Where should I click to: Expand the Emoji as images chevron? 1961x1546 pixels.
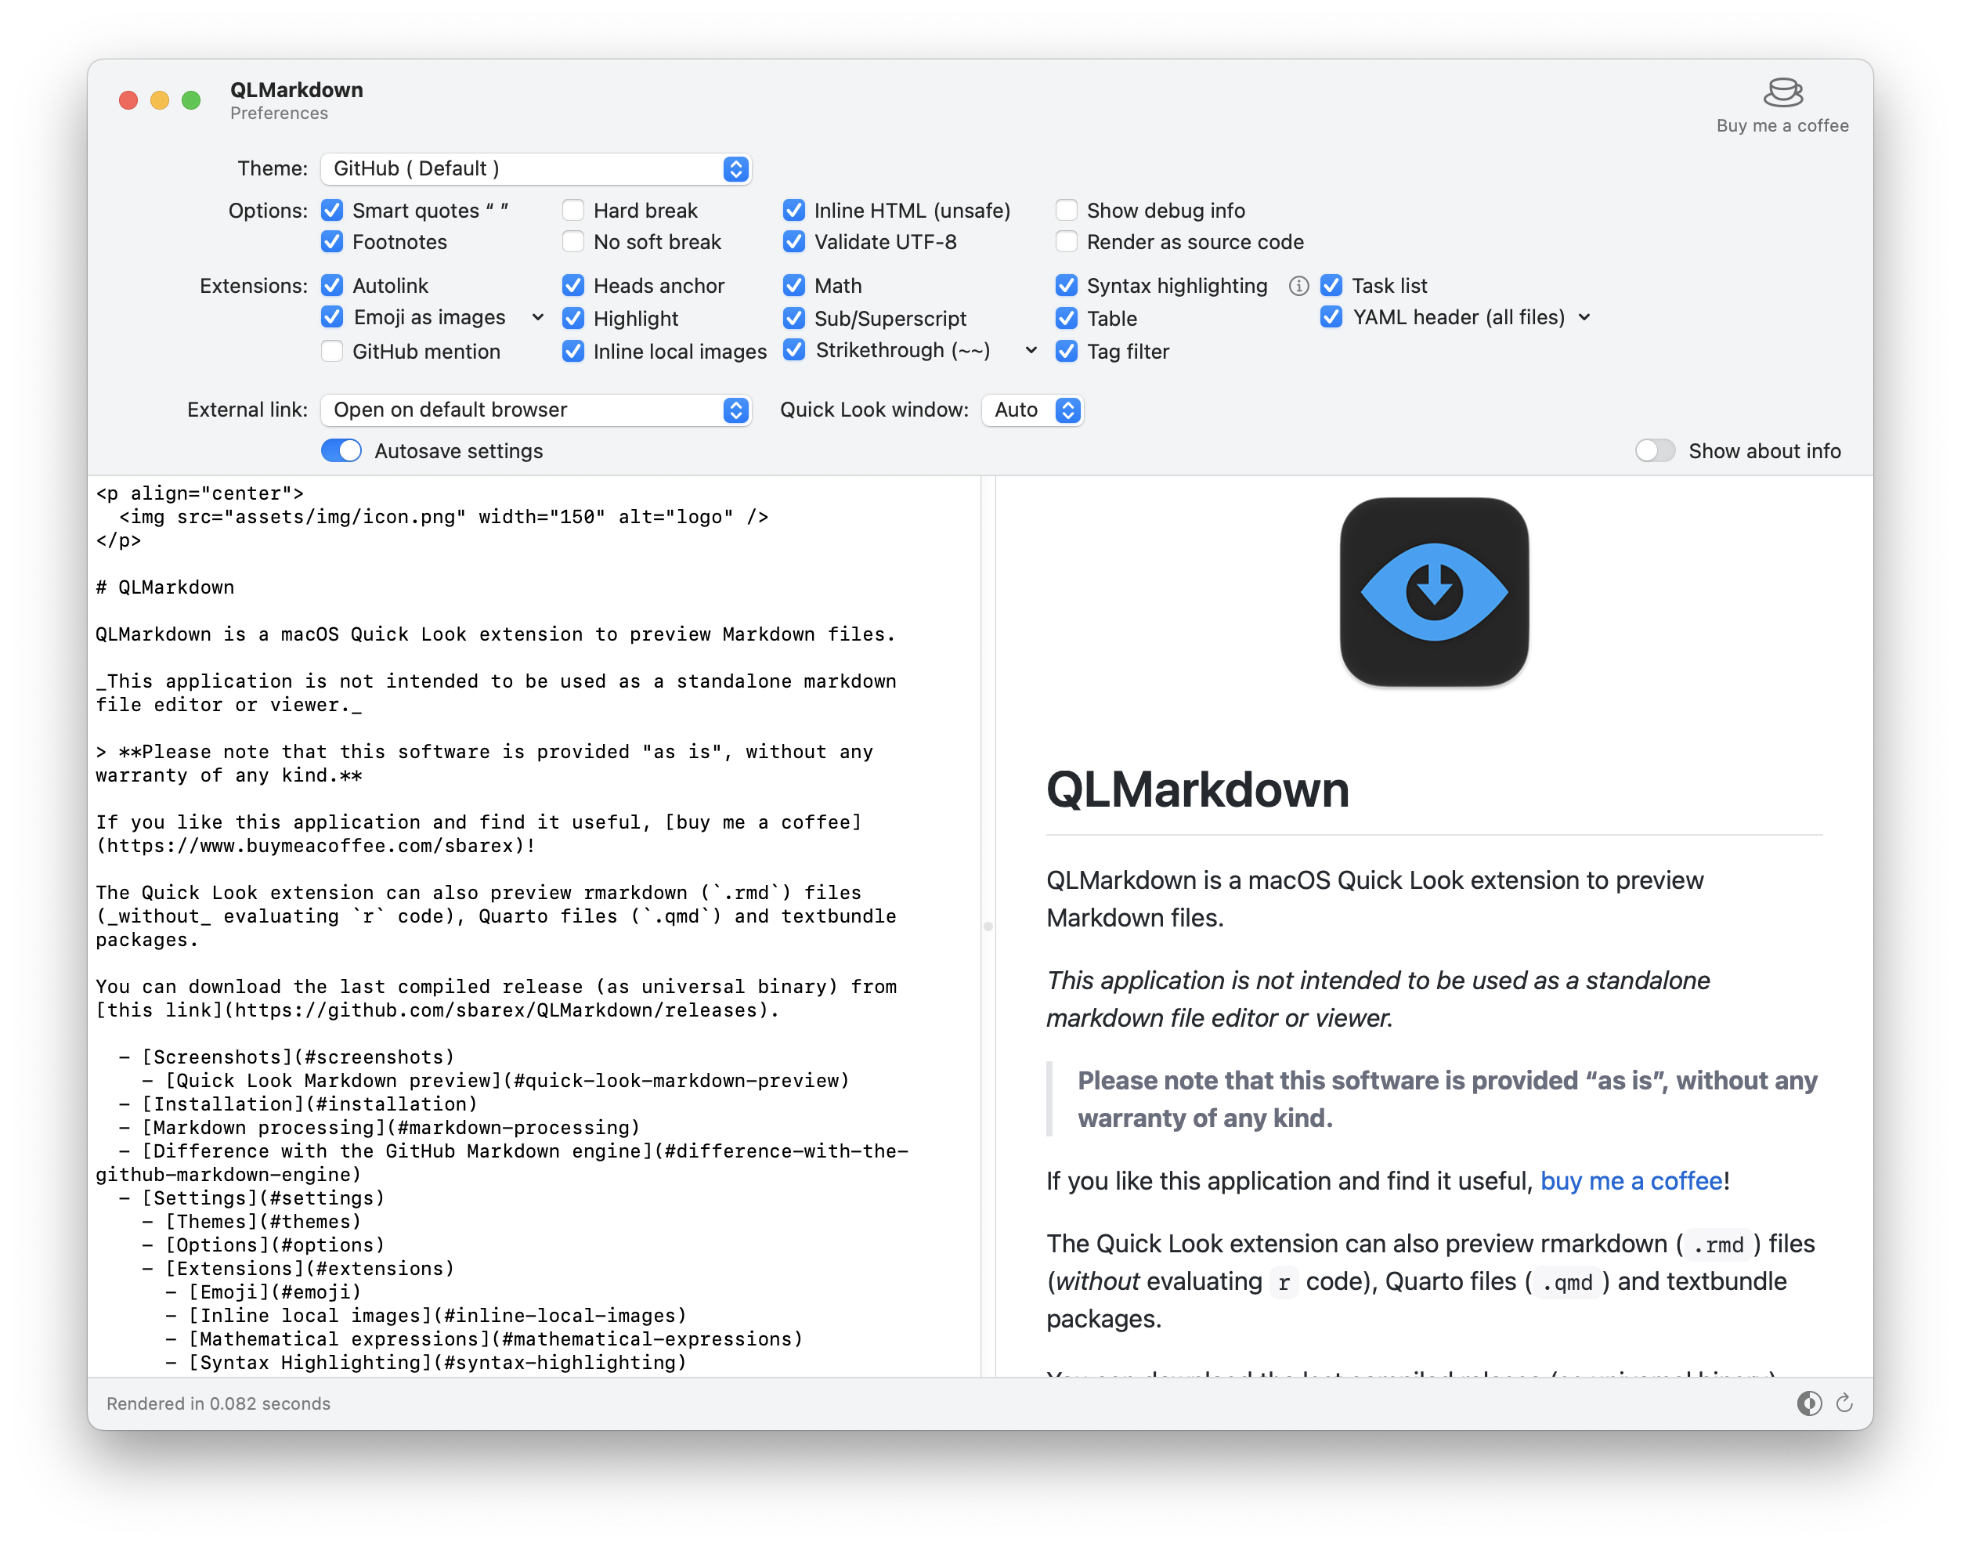(537, 318)
